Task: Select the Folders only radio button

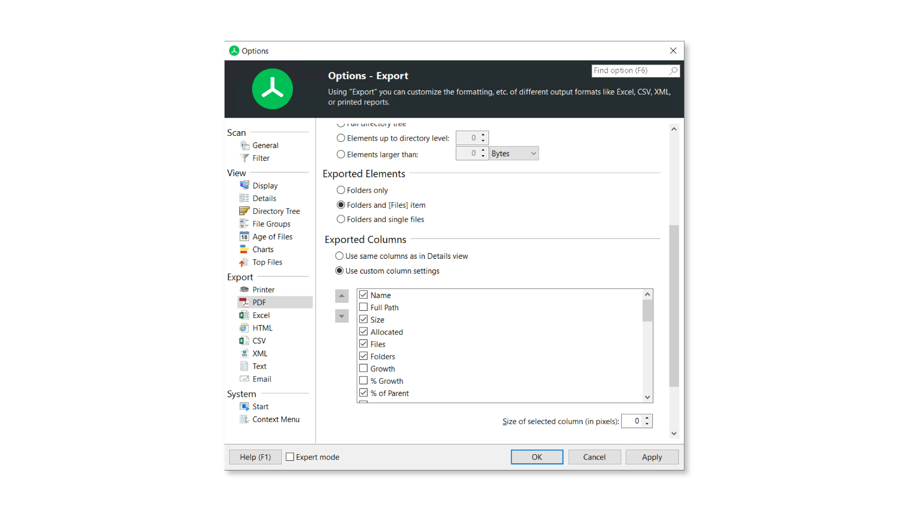Action: point(341,190)
